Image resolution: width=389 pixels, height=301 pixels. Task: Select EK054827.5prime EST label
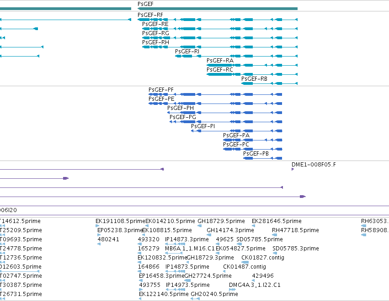[240, 249]
